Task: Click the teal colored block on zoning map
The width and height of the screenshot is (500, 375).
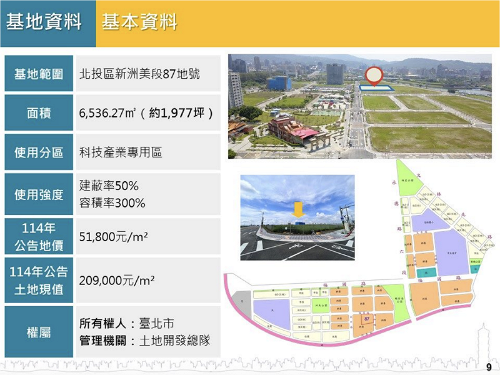Action: 427,273
